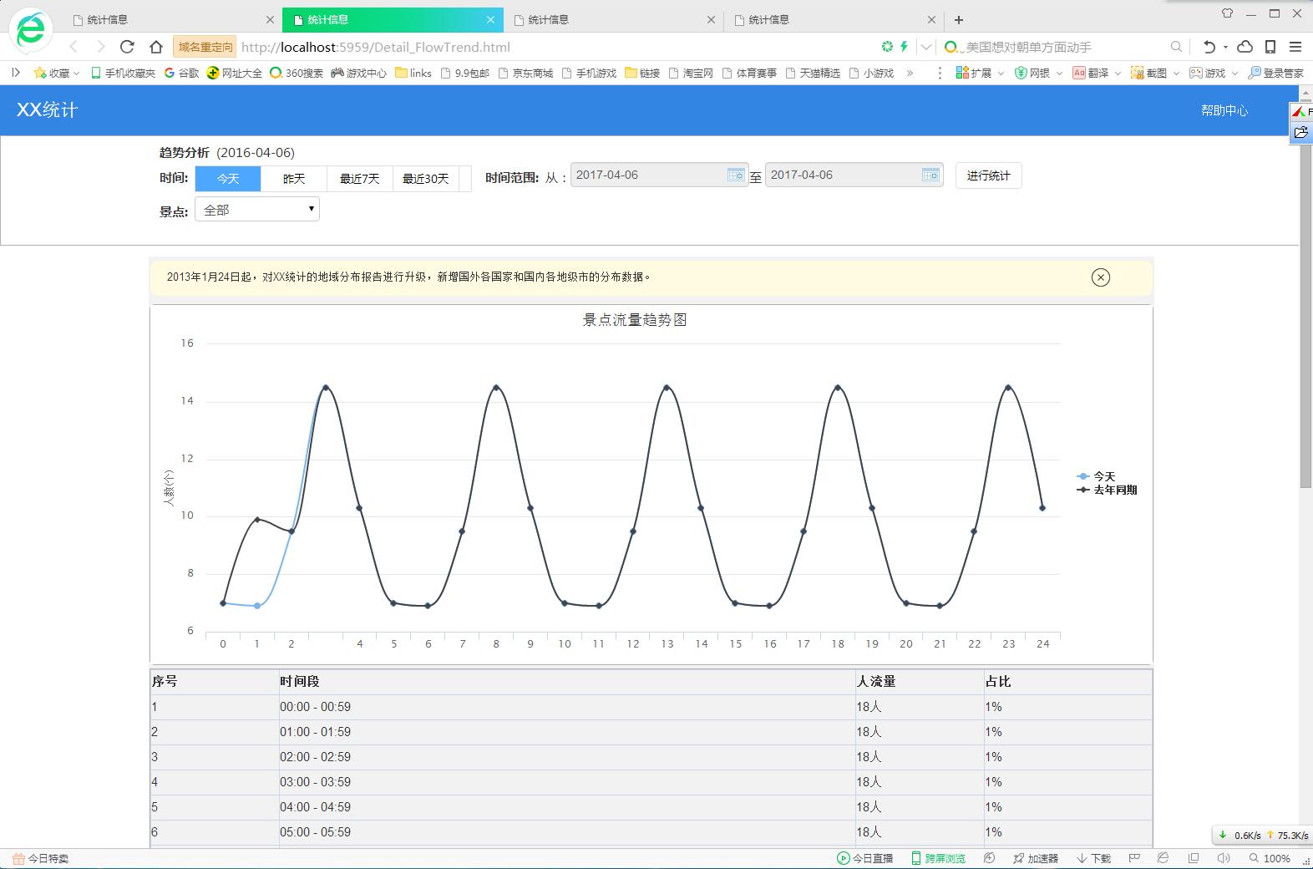Dismiss the yellow notice with X icon
This screenshot has width=1313, height=869.
1101,277
